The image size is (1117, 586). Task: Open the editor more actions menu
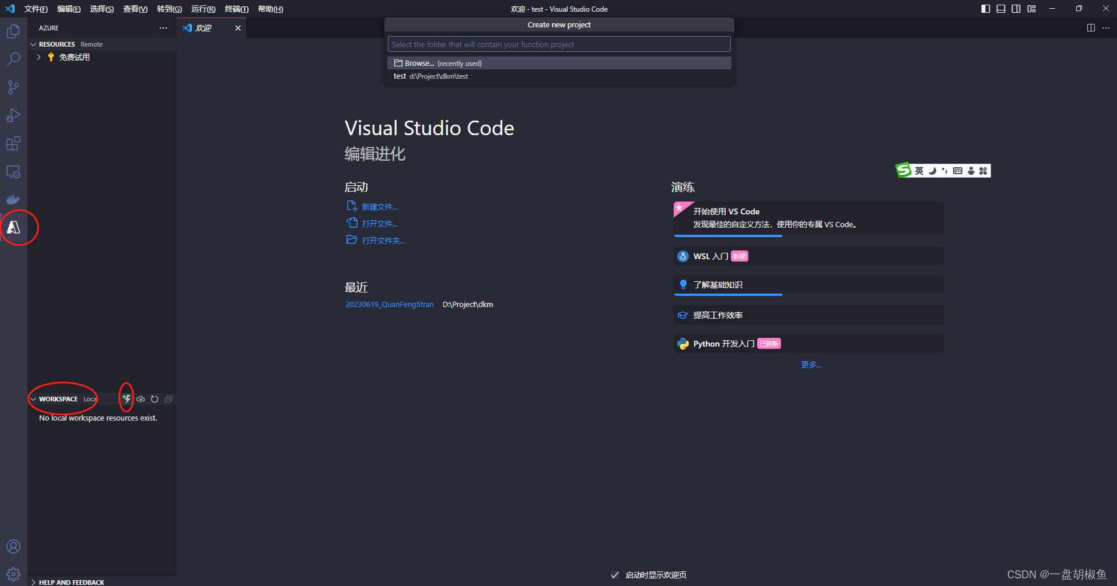1106,28
